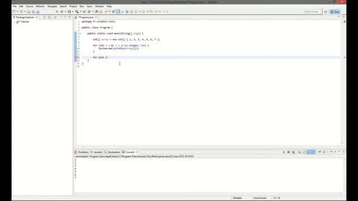The height and width of the screenshot is (201, 358).
Task: Maximize the Console panel view
Action: [x=343, y=152]
